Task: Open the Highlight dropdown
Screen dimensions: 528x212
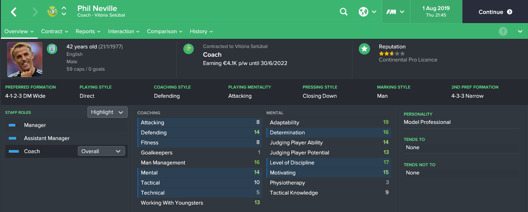Action: [108, 112]
